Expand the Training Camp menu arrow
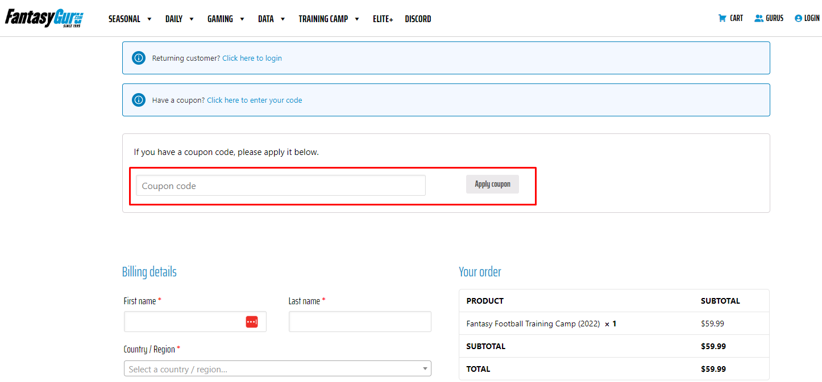Image resolution: width=822 pixels, height=382 pixels. tap(357, 19)
